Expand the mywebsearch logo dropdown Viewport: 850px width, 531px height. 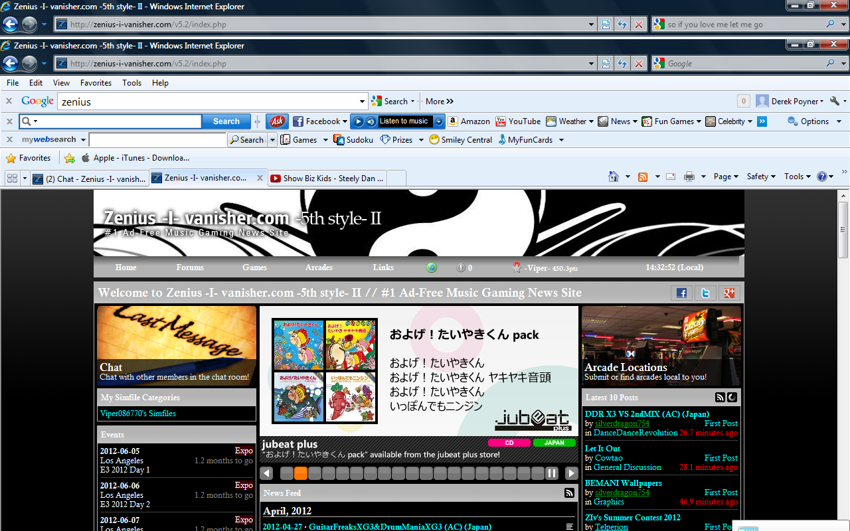click(84, 140)
